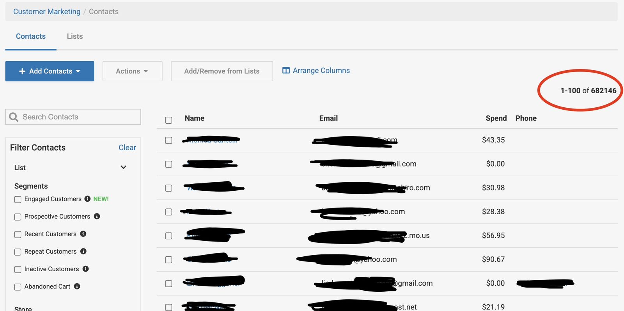Switch to the Lists tab
624x311 pixels.
click(x=74, y=36)
